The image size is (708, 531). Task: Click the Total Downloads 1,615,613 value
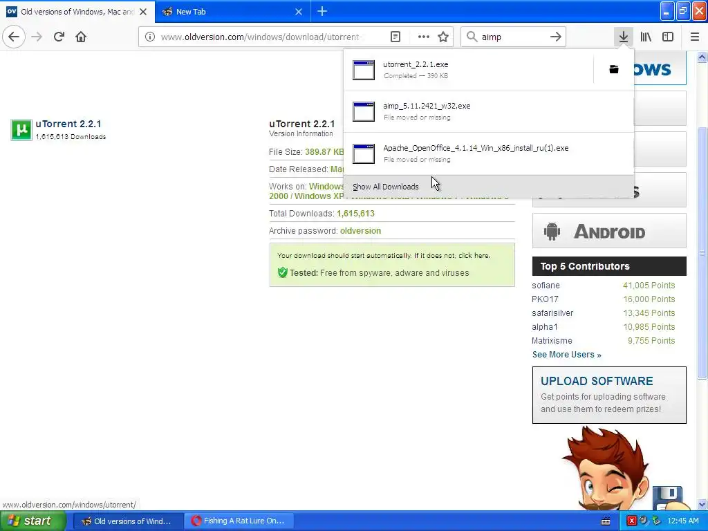(355, 213)
